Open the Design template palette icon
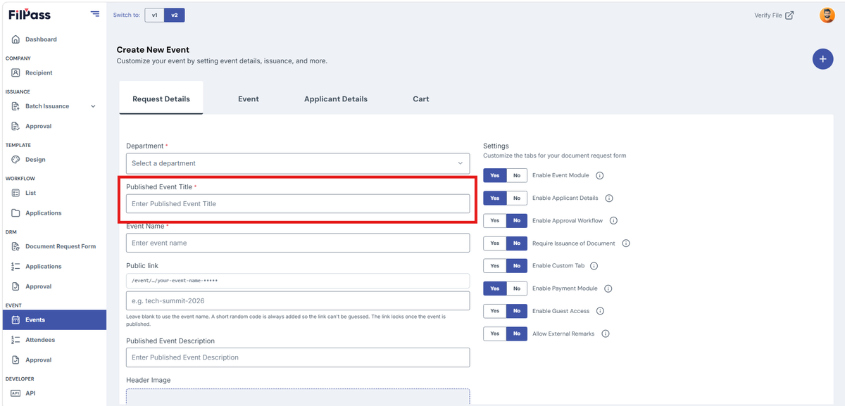 tap(15, 160)
